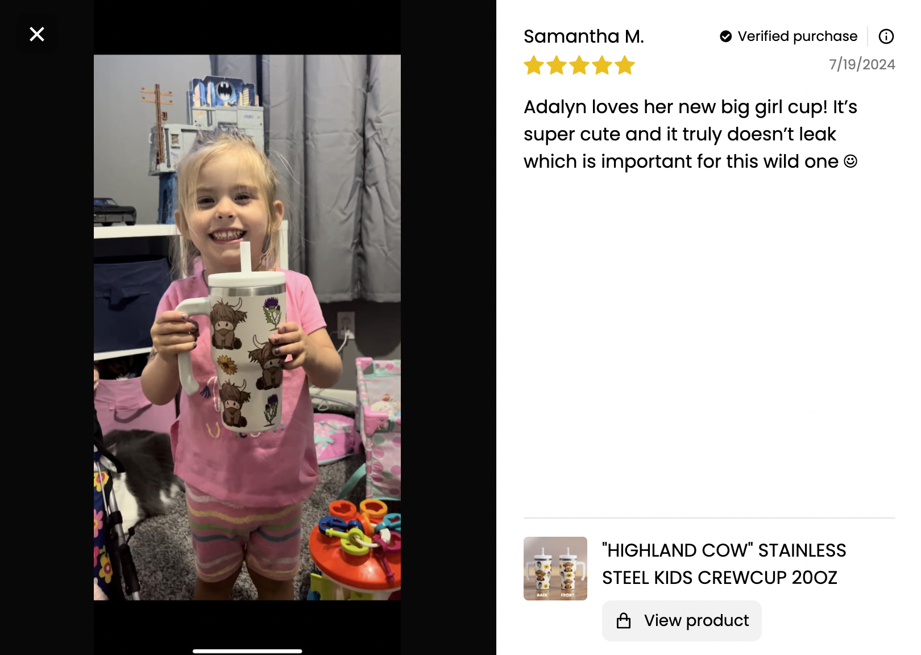Screen dimensions: 921x655
Task: Click the Verified purchase checkmark badge
Action: [x=725, y=36]
